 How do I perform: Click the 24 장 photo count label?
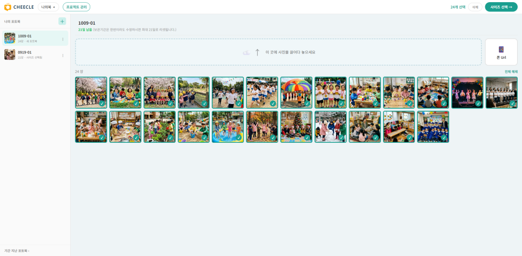(x=79, y=72)
